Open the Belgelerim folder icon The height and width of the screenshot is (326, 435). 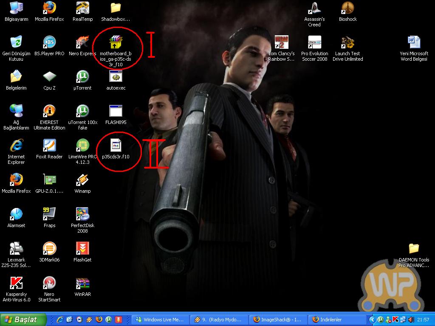[x=16, y=80]
